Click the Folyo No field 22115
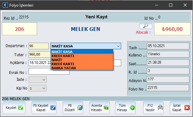 point(168,88)
